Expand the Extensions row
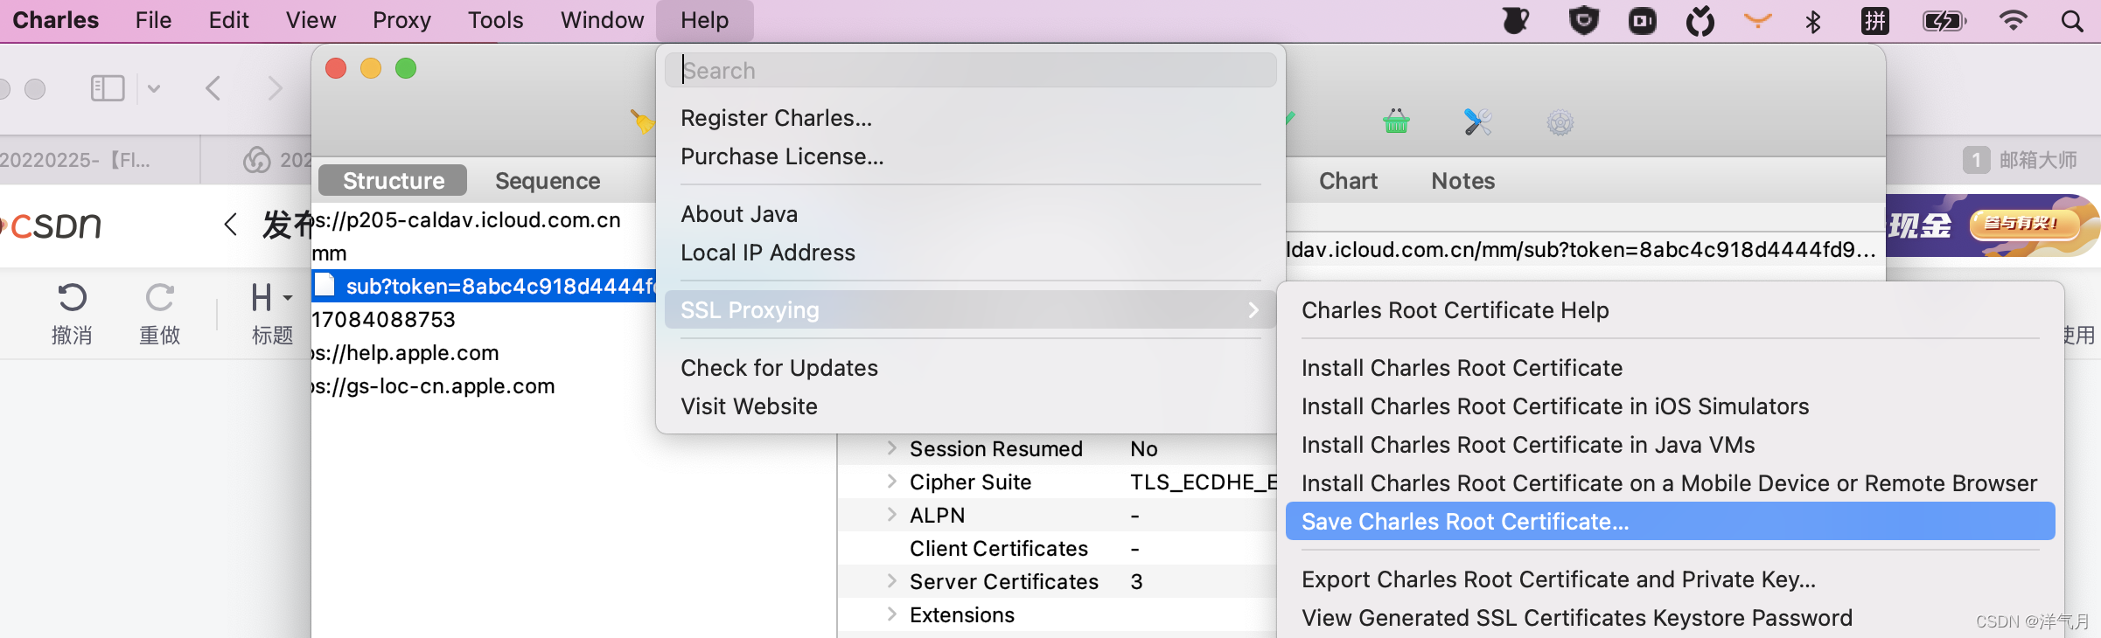The image size is (2101, 638). coord(891,614)
